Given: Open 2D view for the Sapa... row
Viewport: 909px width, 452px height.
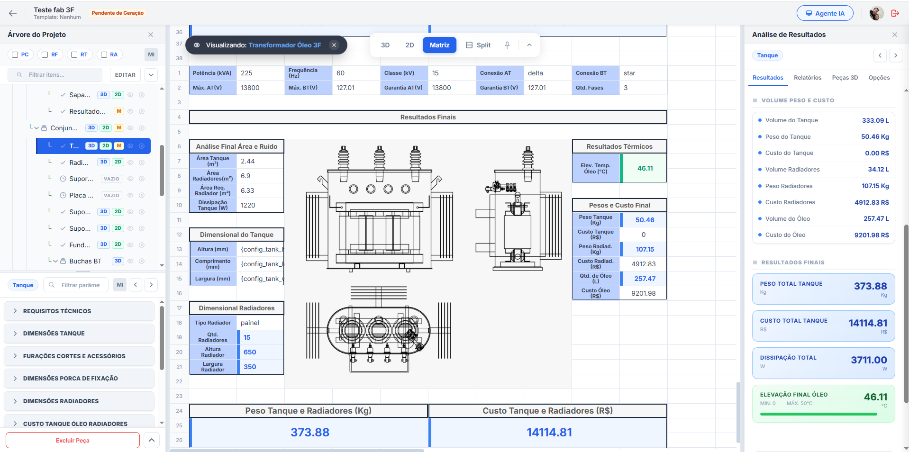Looking at the screenshot, I should (118, 95).
